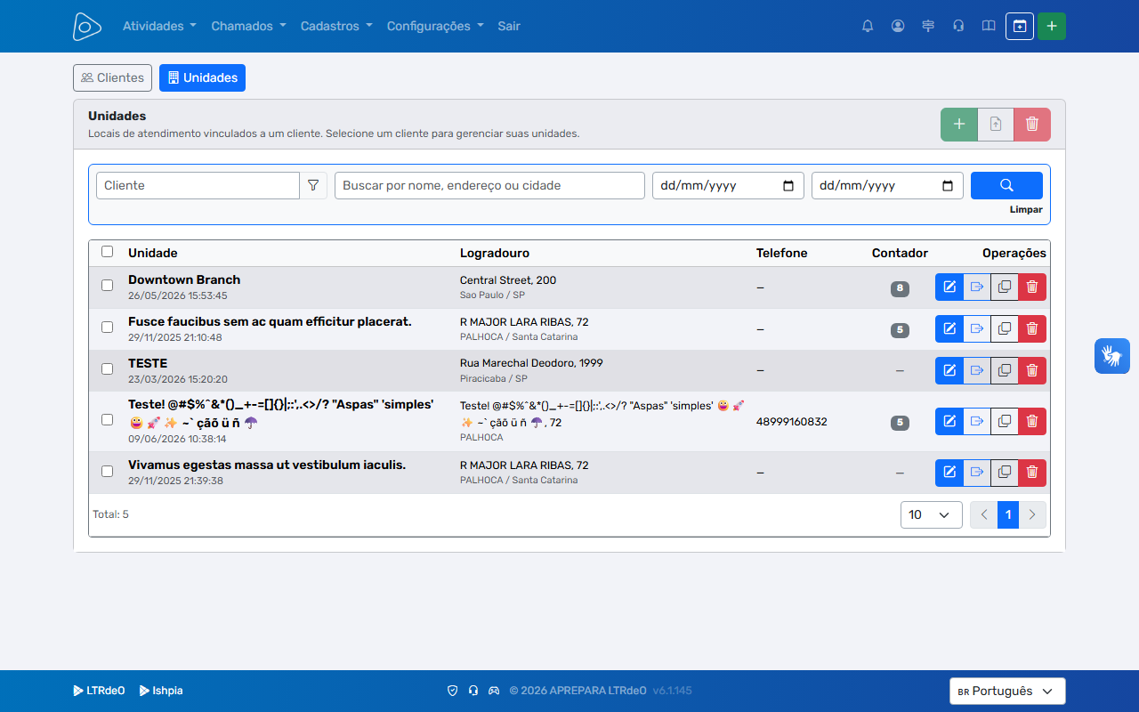
Task: Open the page size dropdown showing 10
Action: pyautogui.click(x=932, y=514)
